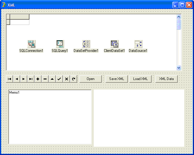
Task: Select the SQLQuery1 component icon
Action: click(60, 44)
